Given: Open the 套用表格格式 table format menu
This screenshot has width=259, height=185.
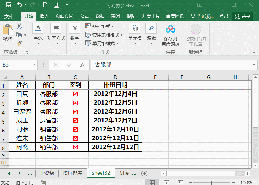Looking at the screenshot, I should [x=104, y=35].
